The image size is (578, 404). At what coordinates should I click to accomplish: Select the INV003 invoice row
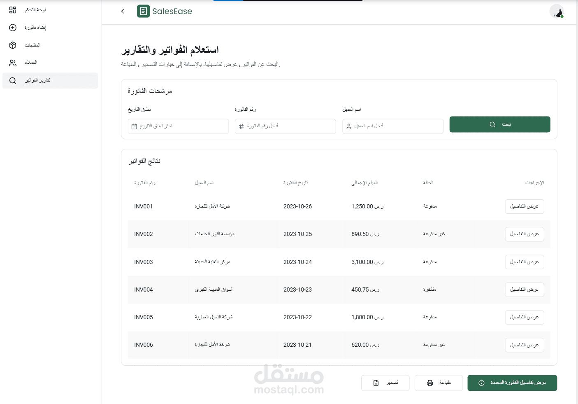click(x=288, y=262)
